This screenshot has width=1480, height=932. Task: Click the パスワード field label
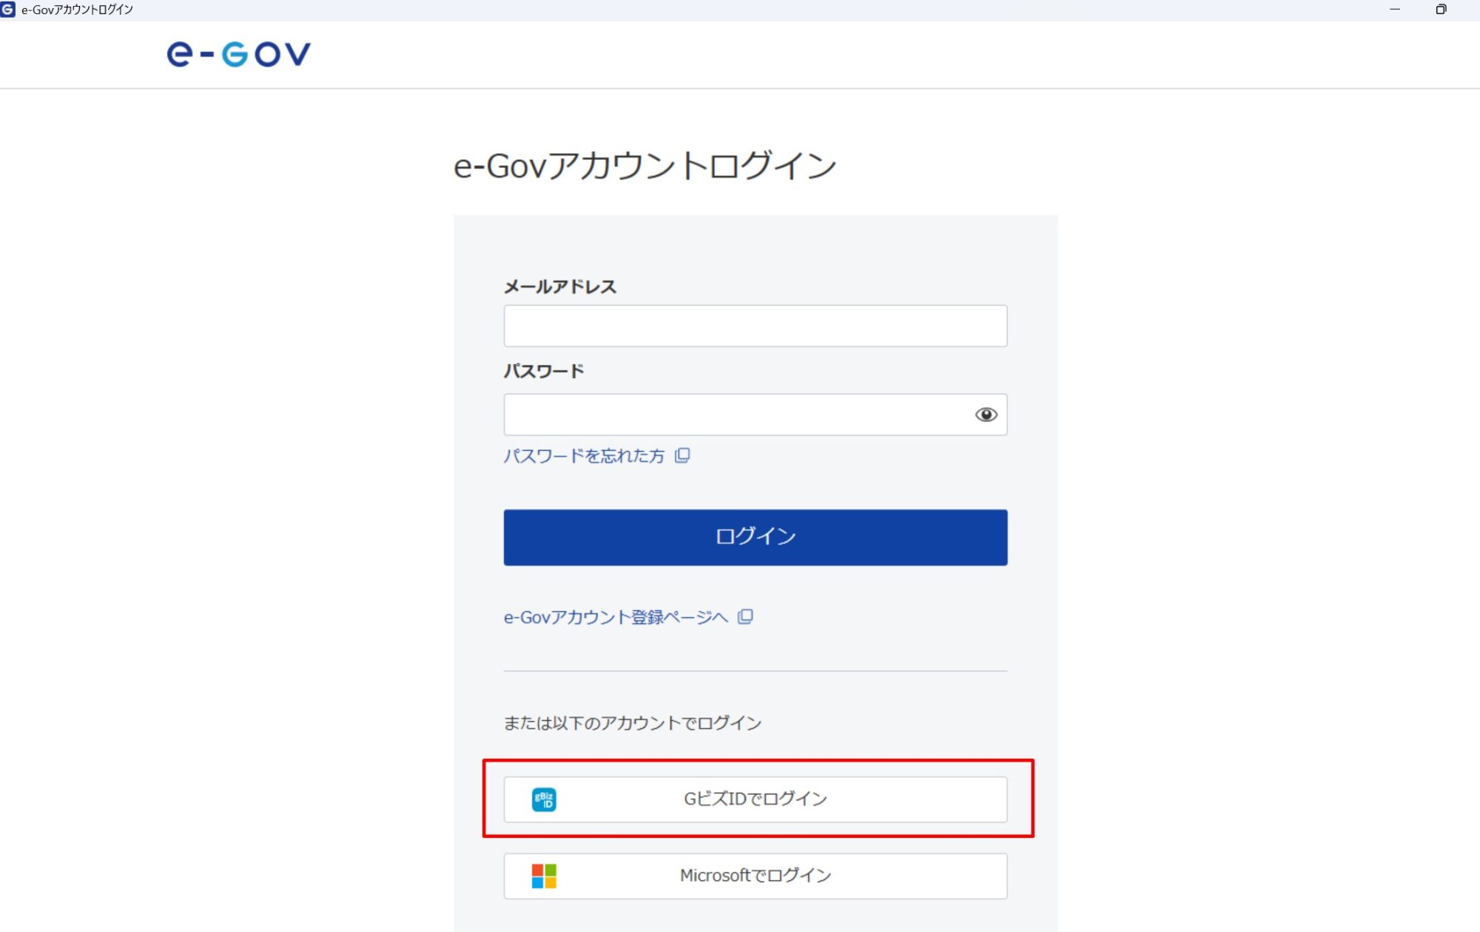(x=544, y=371)
